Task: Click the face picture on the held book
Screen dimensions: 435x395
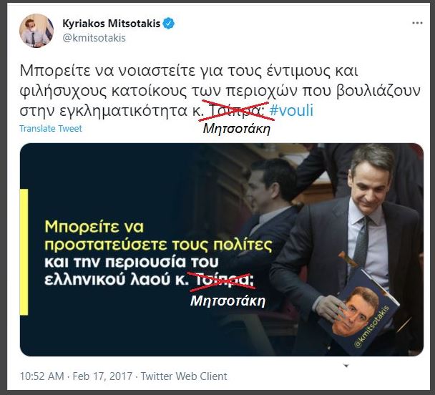Action: pos(355,311)
